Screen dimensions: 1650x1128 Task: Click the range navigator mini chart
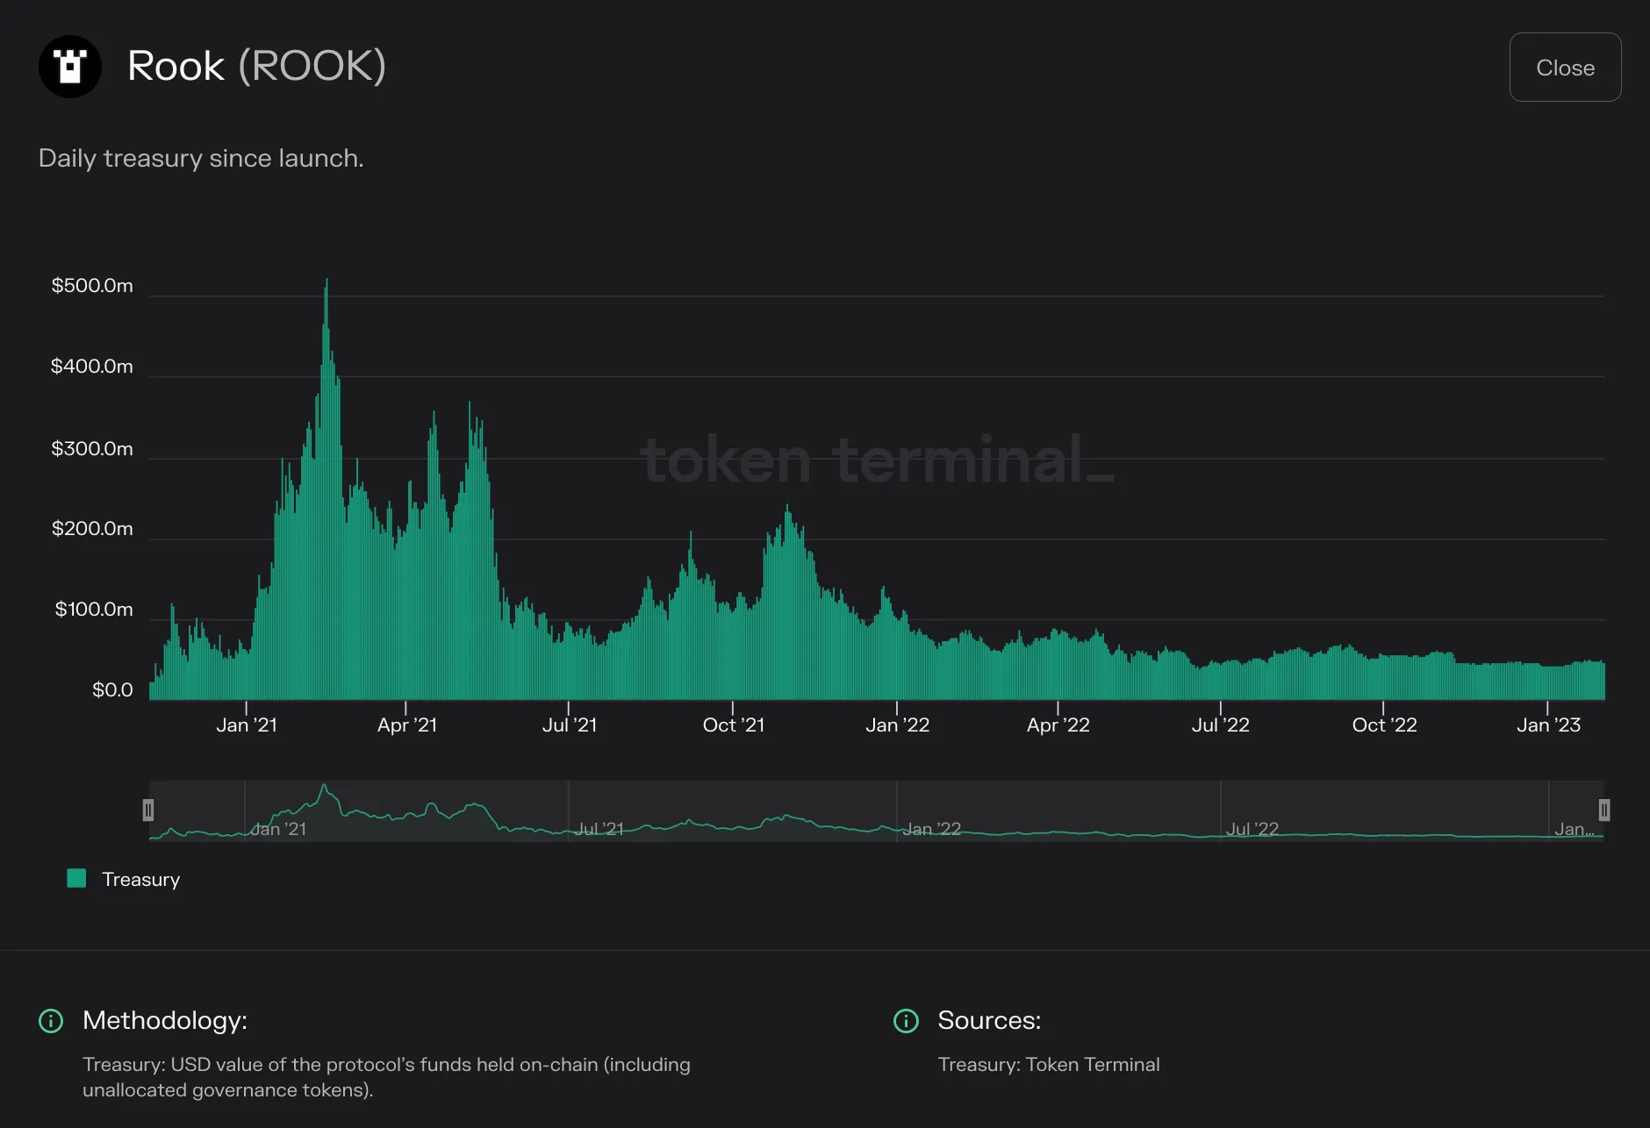[876, 811]
